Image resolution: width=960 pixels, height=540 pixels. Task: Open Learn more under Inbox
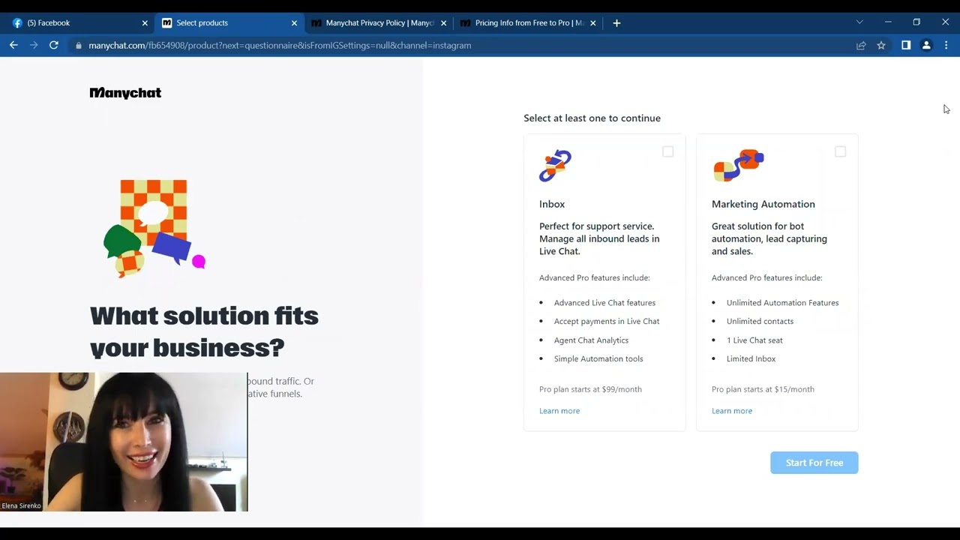[x=559, y=411]
